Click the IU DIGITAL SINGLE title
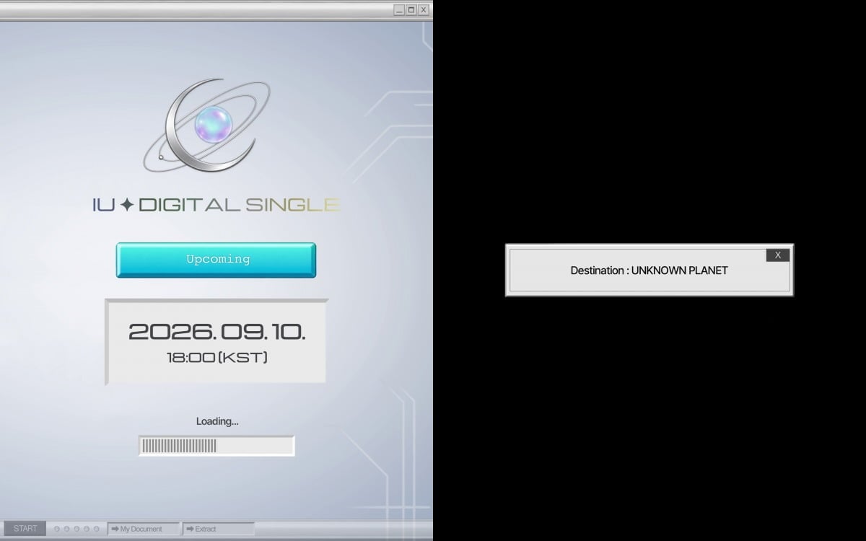This screenshot has height=541, width=866. pos(216,205)
